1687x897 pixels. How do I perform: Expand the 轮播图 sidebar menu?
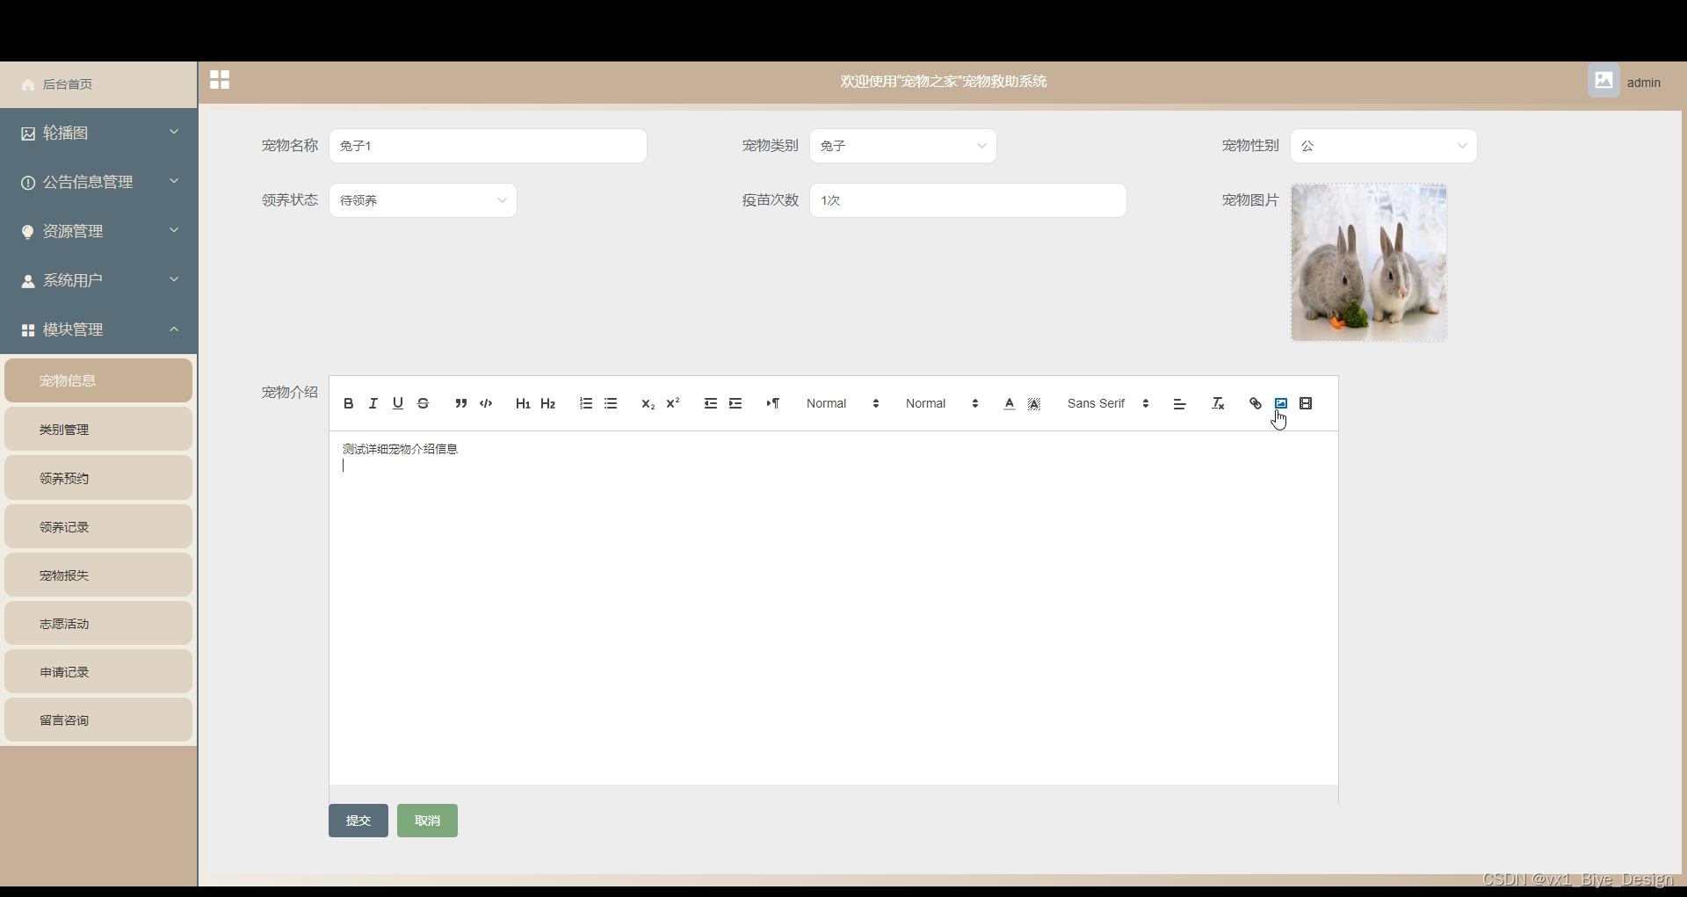98,133
